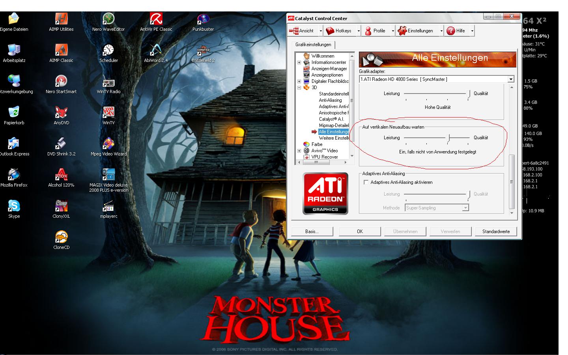Viewport: 568px width, 355px height.
Task: Open the Hotkeys dropdown arrow
Action: tap(358, 31)
